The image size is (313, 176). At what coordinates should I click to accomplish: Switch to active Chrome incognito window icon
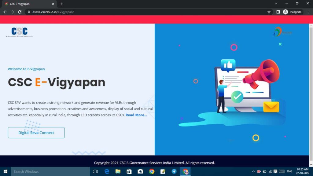pos(186,171)
